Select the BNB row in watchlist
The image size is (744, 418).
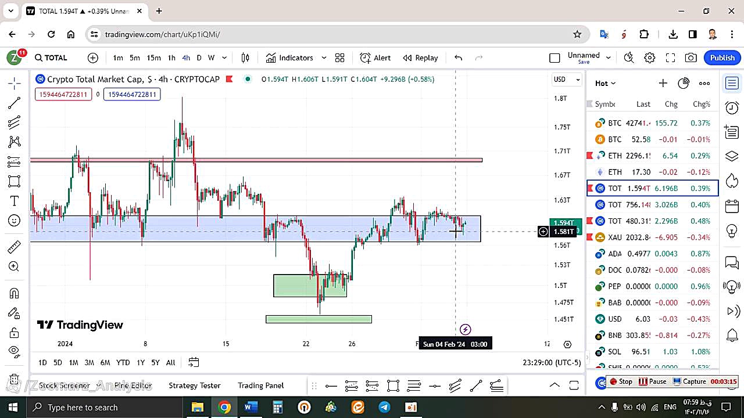[x=653, y=336]
